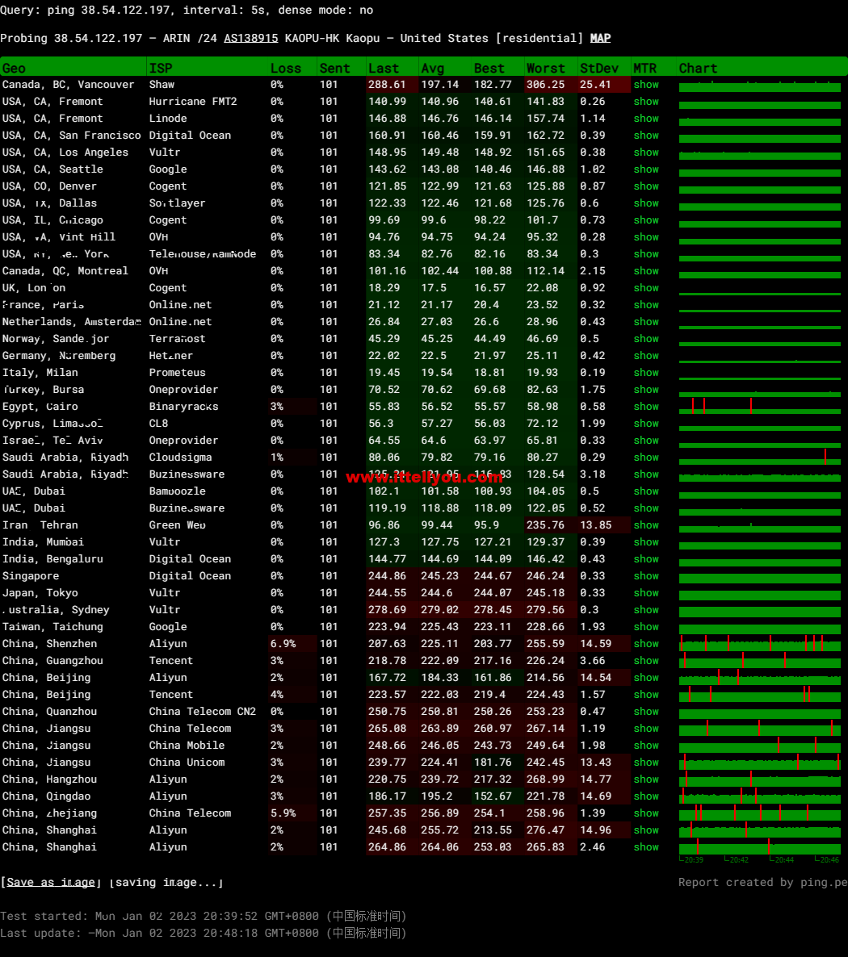Select the Last update timestamp line
Image resolution: width=848 pixels, height=957 pixels.
(x=203, y=934)
